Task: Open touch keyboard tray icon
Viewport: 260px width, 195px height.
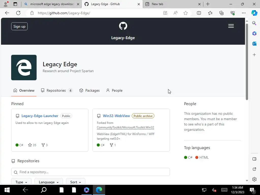Action: (224, 190)
